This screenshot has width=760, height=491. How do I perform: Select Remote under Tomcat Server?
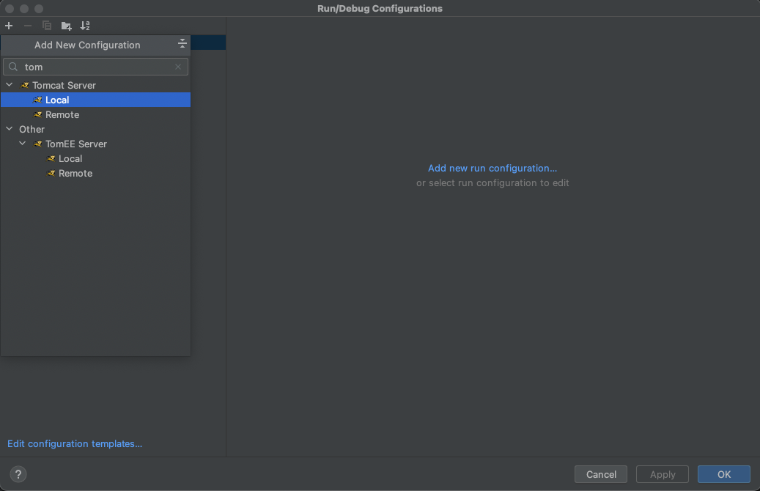62,115
